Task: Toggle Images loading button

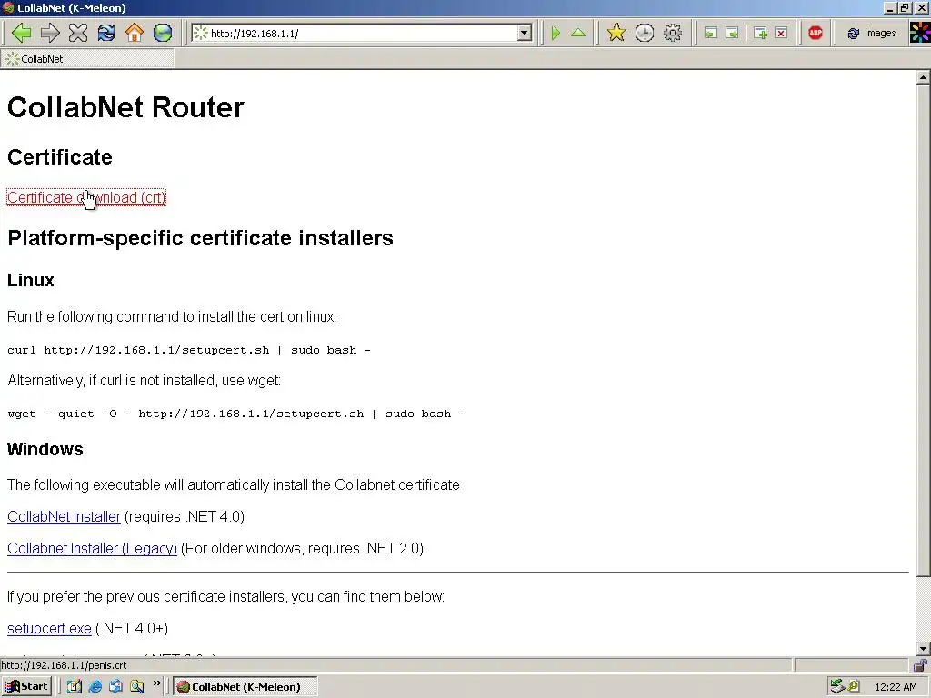Action: pyautogui.click(x=872, y=34)
